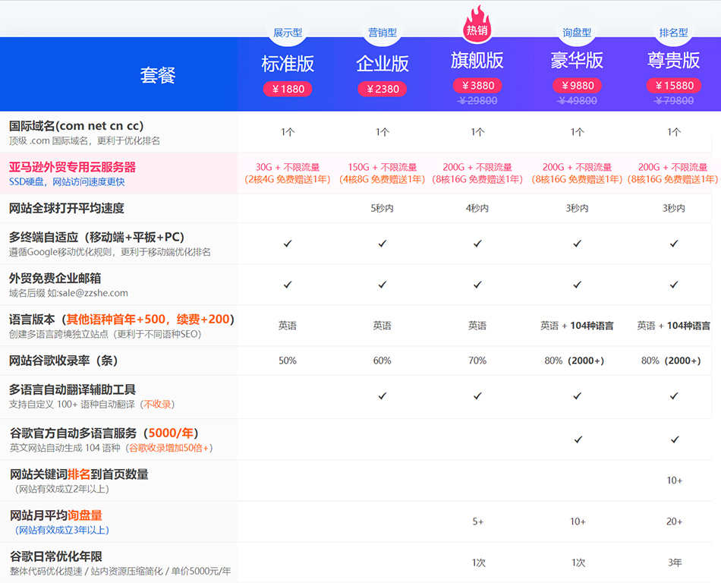Click SSD硬盘,网站访问速度更快 subtitle
Screen dimensions: 721x583
point(67,182)
